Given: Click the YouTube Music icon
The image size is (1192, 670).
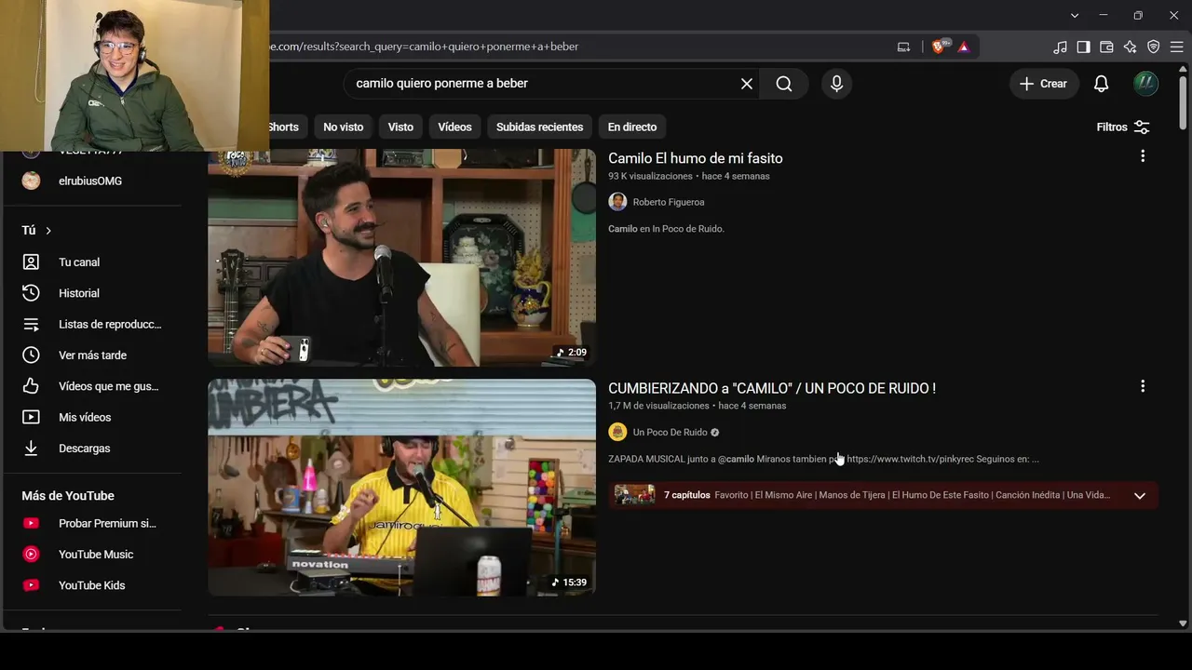Looking at the screenshot, I should (31, 555).
